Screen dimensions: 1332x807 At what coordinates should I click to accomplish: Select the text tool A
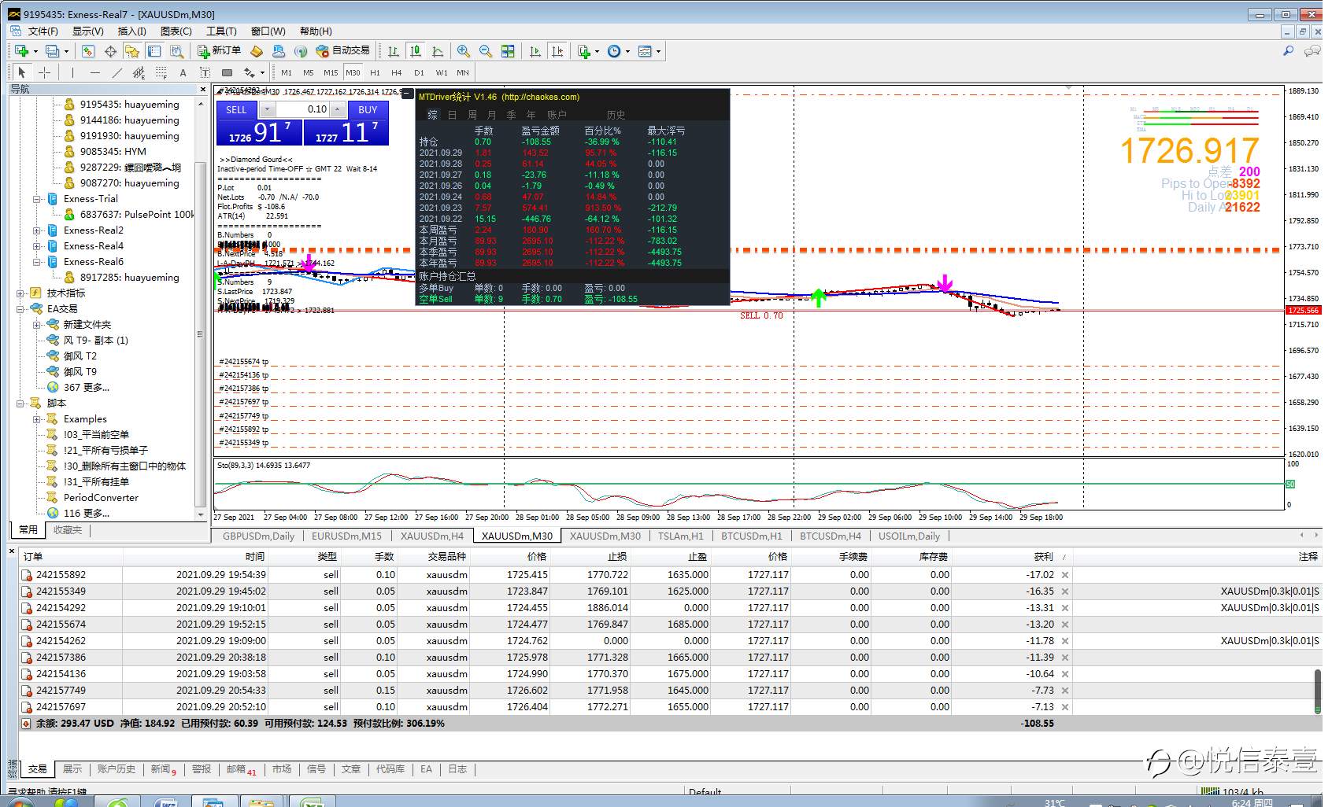point(183,72)
